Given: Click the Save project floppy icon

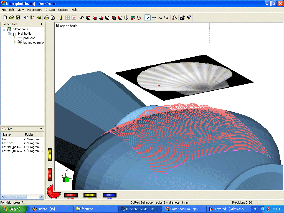Looking at the screenshot, I should coord(17,17).
